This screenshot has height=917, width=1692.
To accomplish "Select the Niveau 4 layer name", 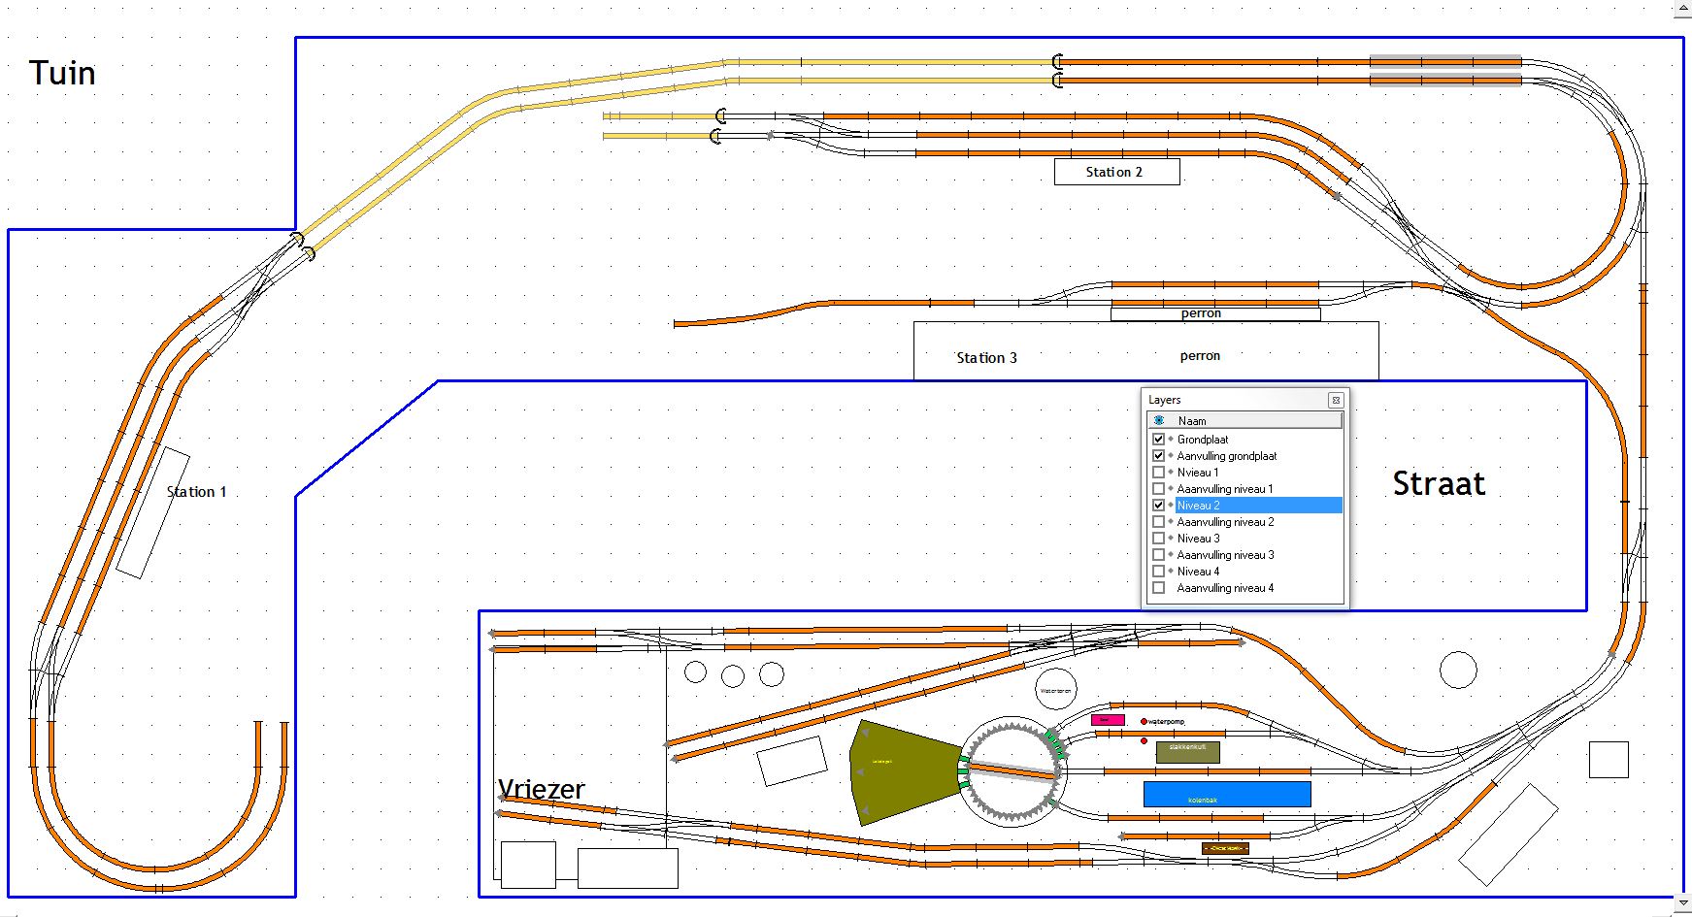I will click(x=1199, y=572).
